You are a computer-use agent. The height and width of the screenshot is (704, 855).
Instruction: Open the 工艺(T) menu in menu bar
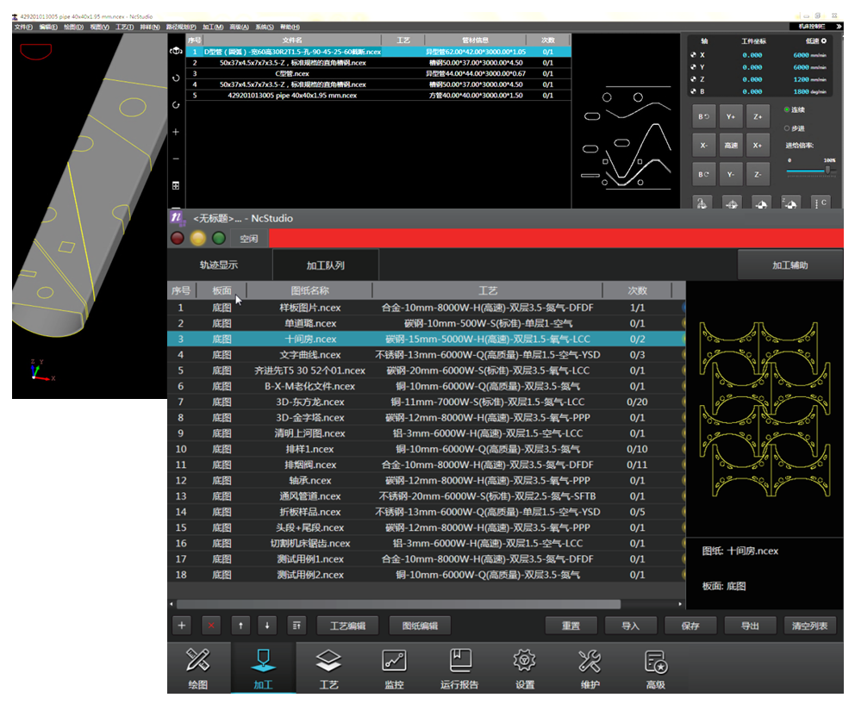pos(124,27)
